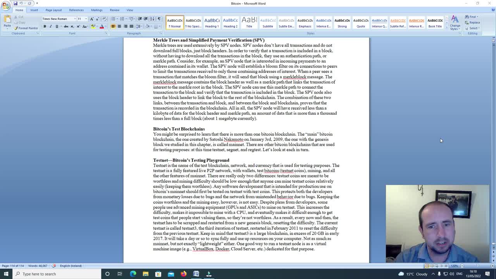Apply the Heading 2 style
The image size is (496, 279).
pos(231,22)
